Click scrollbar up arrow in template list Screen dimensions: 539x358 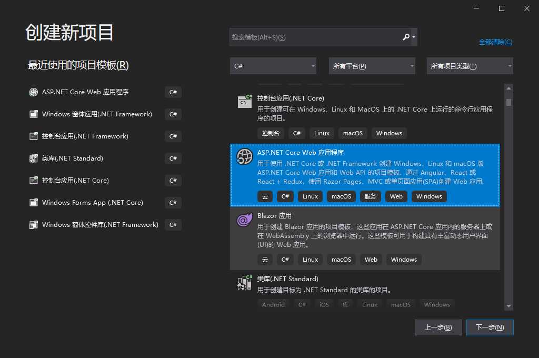click(509, 88)
